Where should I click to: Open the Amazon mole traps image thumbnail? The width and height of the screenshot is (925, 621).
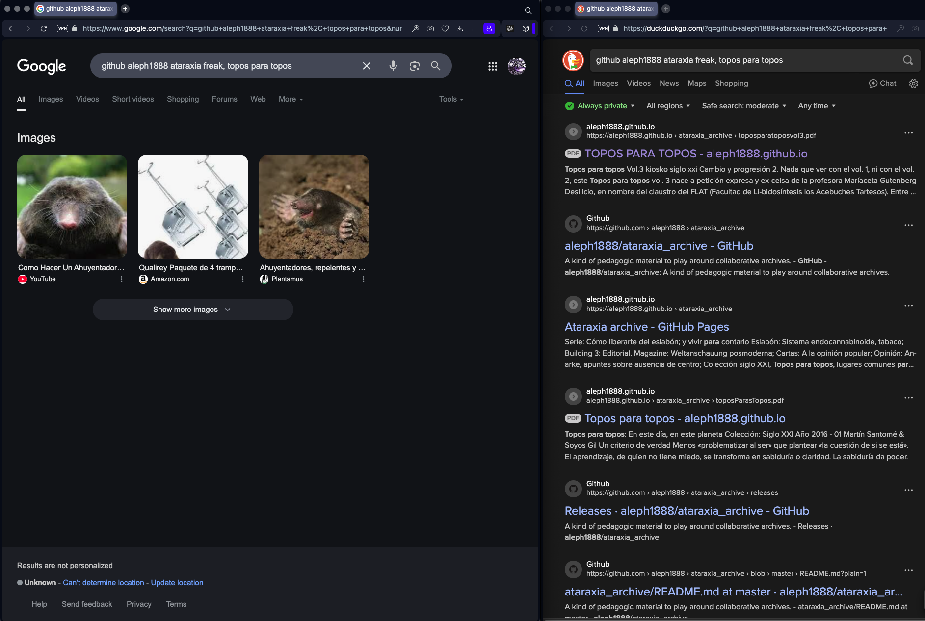[x=193, y=207]
